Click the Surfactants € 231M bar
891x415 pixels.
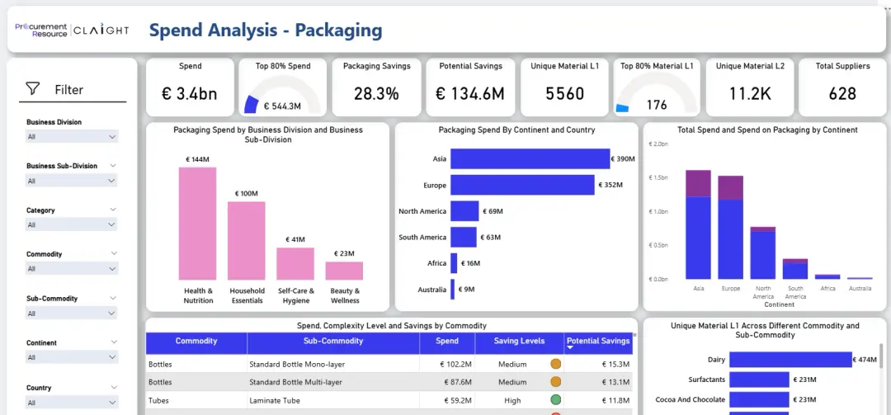click(759, 380)
